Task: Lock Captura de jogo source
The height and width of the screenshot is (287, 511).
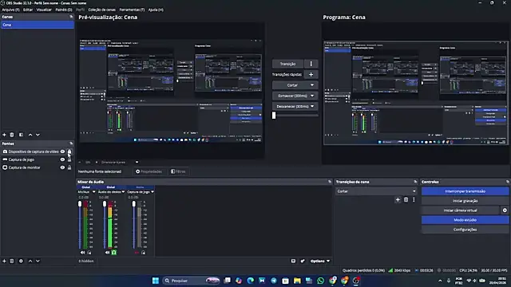Action: (69, 159)
